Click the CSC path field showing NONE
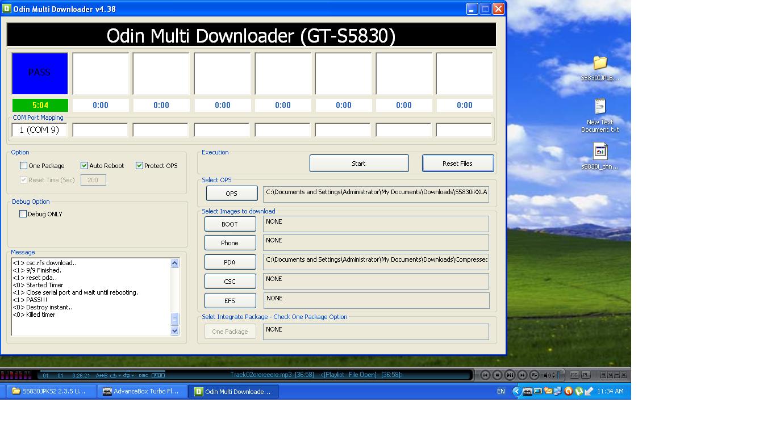The width and height of the screenshot is (776, 436). point(376,281)
